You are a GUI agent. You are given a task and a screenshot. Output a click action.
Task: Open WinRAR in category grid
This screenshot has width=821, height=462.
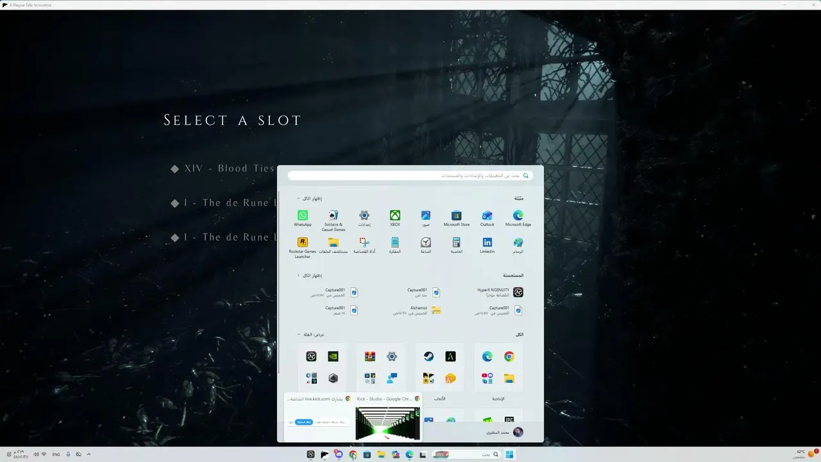pyautogui.click(x=370, y=357)
